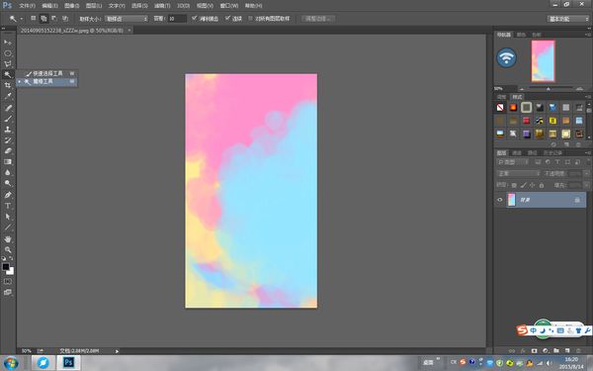This screenshot has height=371, width=593.
Task: Open the layer blend mode dropdown
Action: [518, 174]
